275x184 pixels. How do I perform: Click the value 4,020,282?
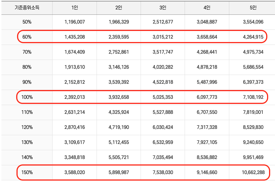pyautogui.click(x=163, y=67)
